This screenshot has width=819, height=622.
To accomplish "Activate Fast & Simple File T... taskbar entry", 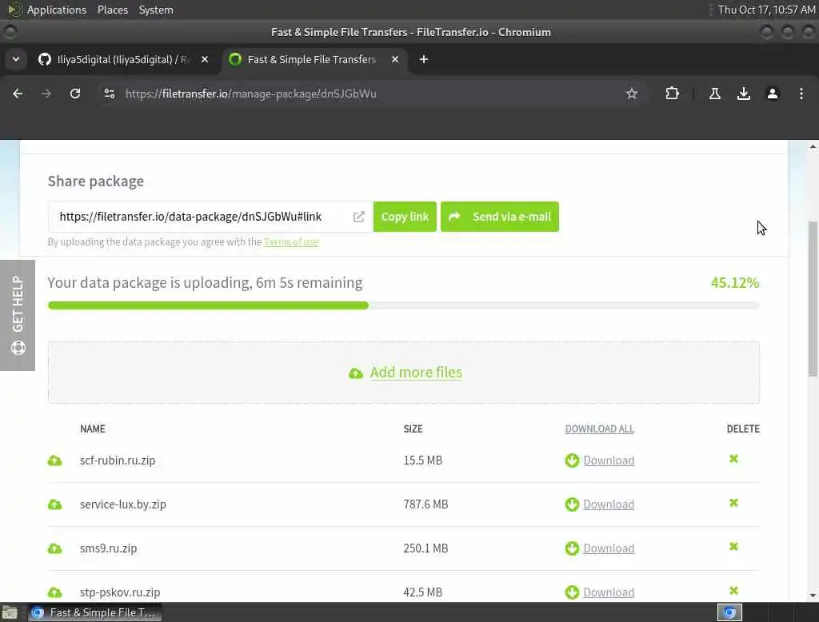I will point(94,612).
